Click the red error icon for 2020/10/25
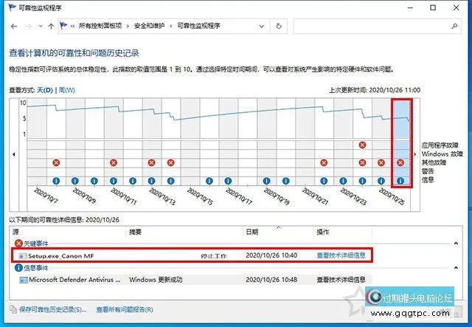The width and height of the screenshot is (472, 327). point(381,162)
